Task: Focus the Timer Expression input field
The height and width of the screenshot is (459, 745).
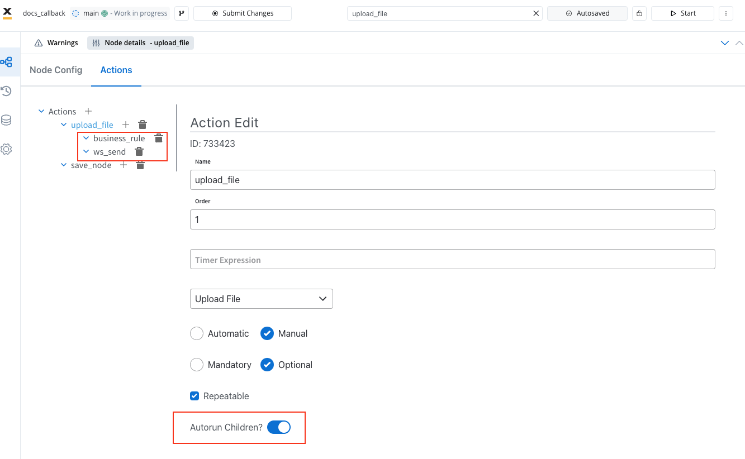Action: [453, 259]
